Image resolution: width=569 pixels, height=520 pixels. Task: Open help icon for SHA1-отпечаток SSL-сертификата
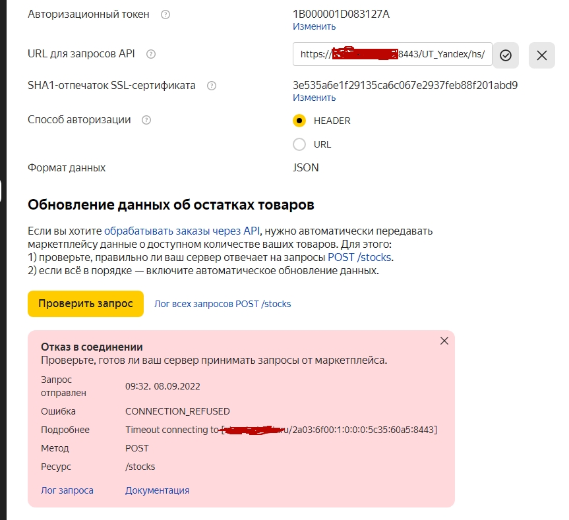pyautogui.click(x=212, y=86)
